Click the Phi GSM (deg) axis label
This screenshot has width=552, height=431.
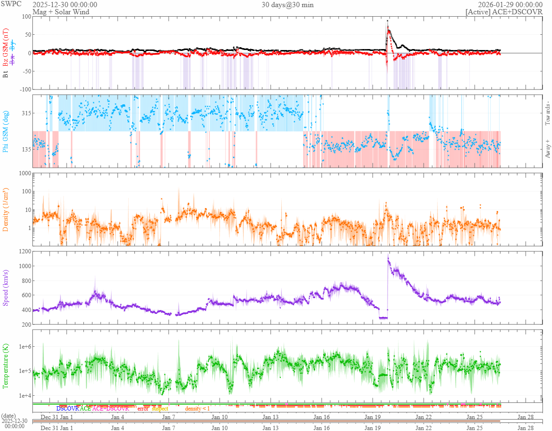tap(6, 131)
